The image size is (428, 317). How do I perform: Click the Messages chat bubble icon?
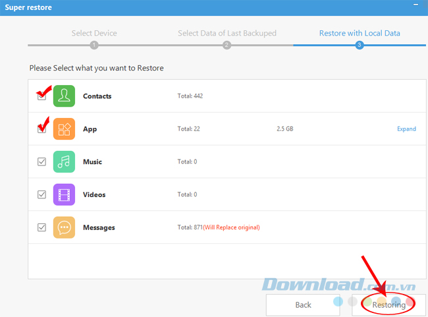(65, 227)
